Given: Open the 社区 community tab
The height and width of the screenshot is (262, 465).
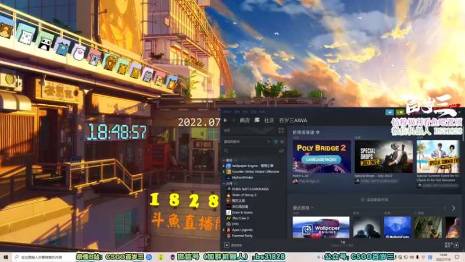Looking at the screenshot, I should [x=269, y=121].
